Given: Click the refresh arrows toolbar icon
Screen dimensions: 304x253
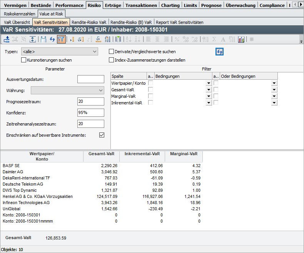Looking at the screenshot, I should [53, 39].
